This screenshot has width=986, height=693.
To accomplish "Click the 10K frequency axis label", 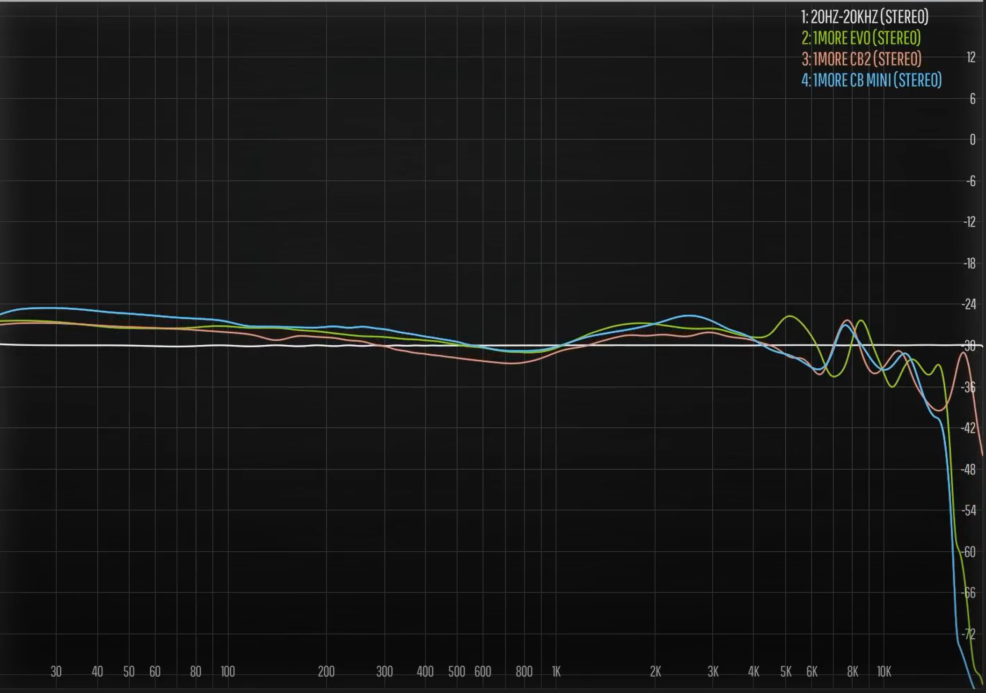I will click(x=884, y=672).
